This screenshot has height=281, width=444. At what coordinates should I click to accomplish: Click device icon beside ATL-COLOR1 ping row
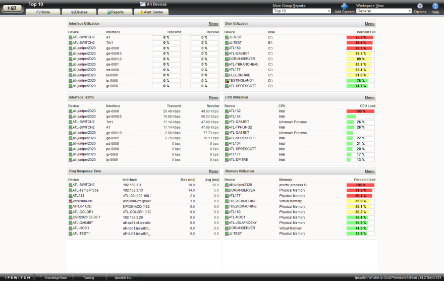pos(70,212)
